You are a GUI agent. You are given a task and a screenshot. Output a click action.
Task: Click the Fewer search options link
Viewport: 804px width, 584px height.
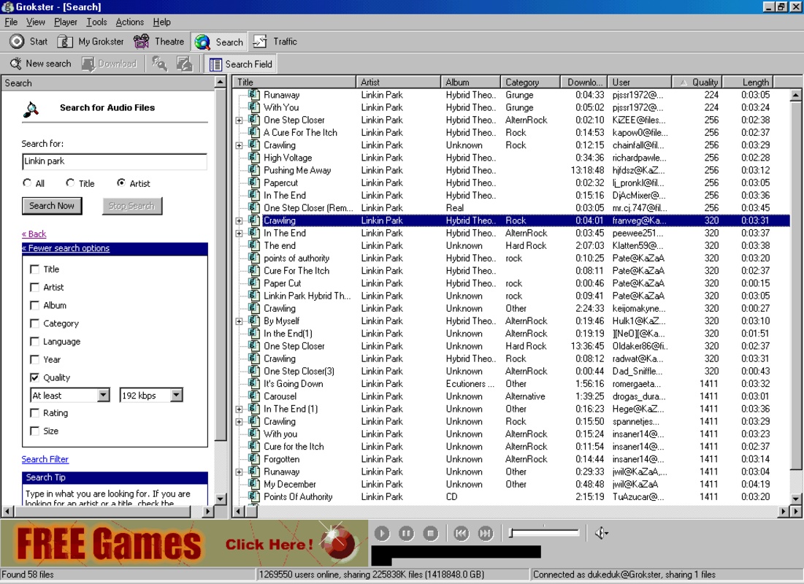coord(66,248)
